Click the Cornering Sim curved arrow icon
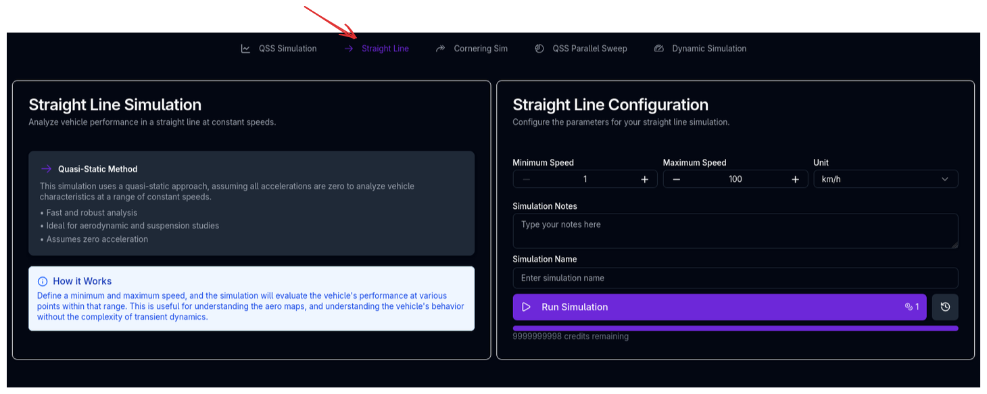 [441, 49]
